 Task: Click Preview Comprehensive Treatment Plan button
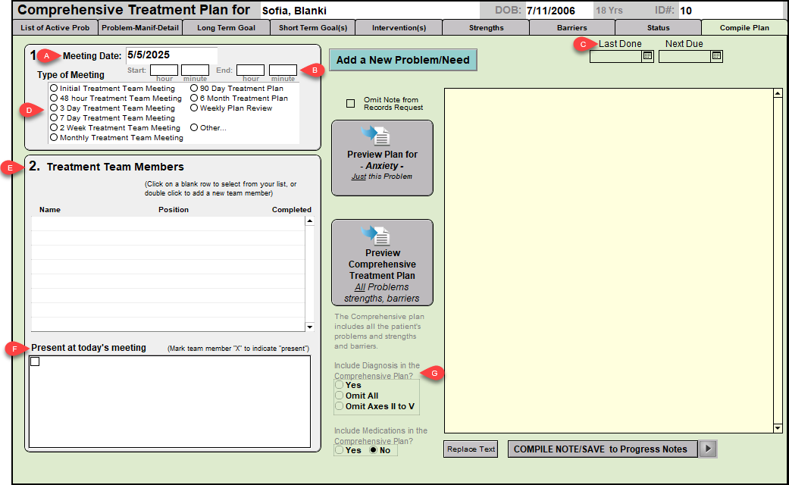(x=382, y=262)
